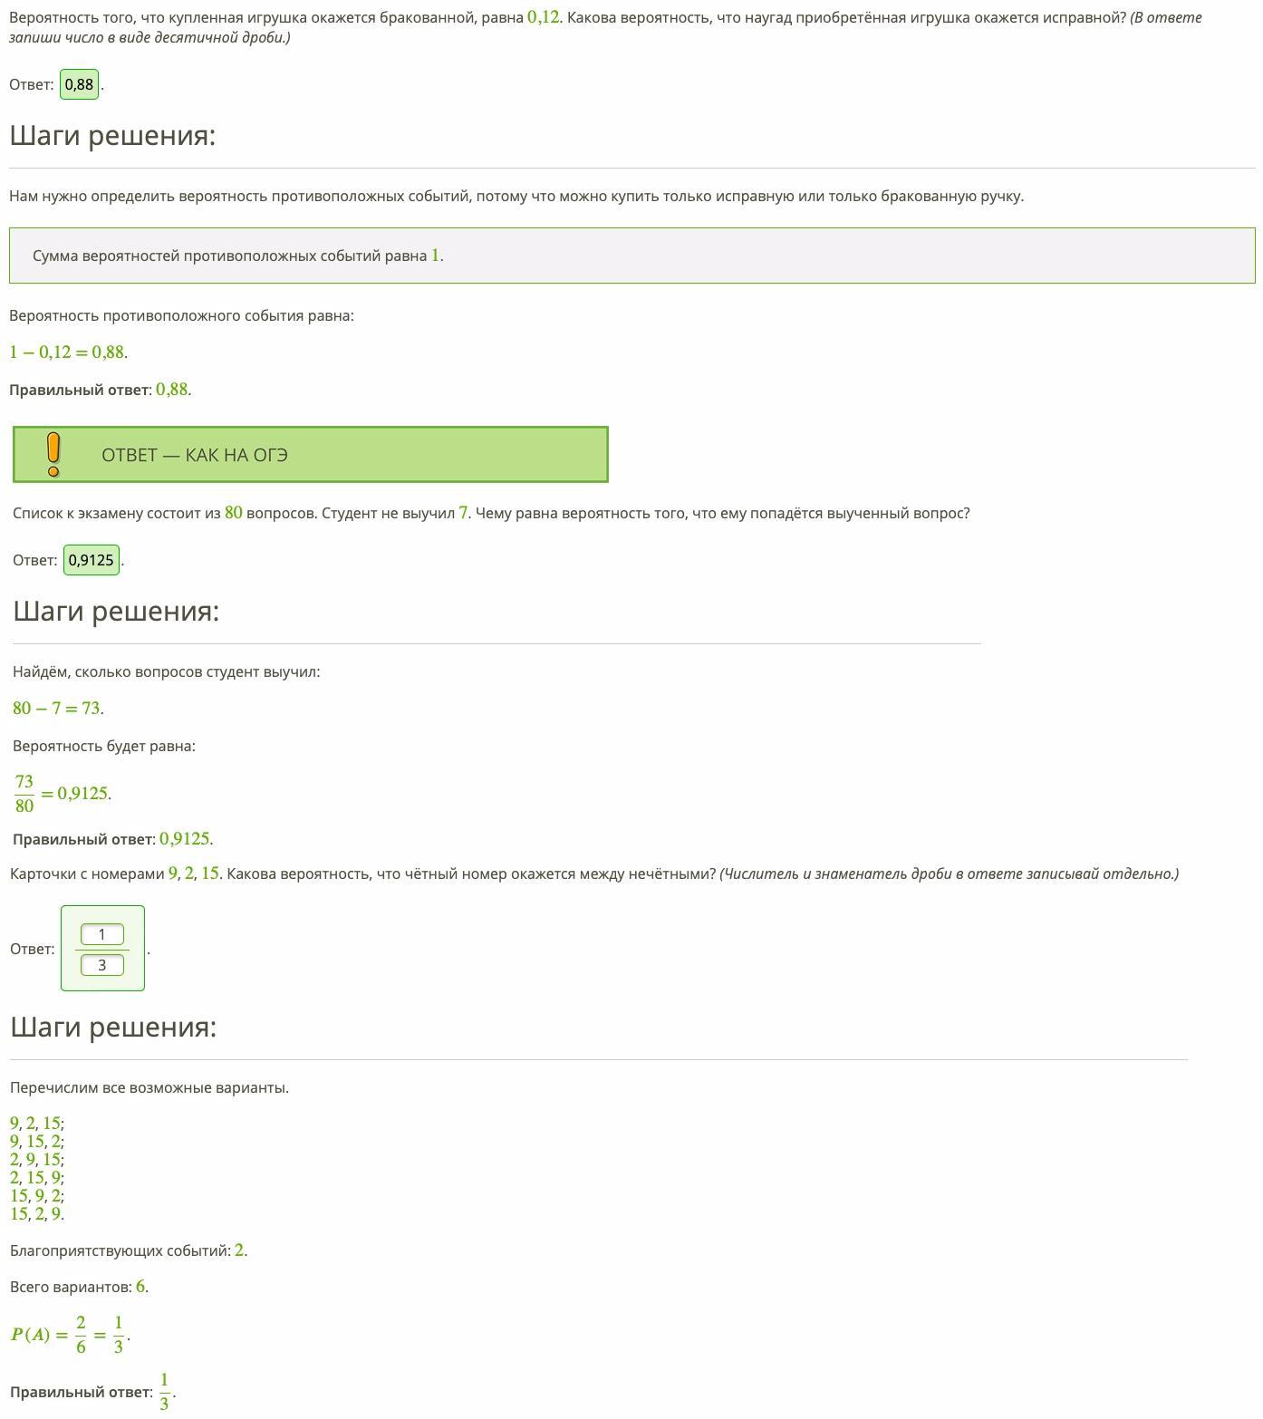Viewport: 1263px width, 1419px height.
Task: Click the green banner ОТВЕТ — КАК НА ОГЭ
Action: 311,455
